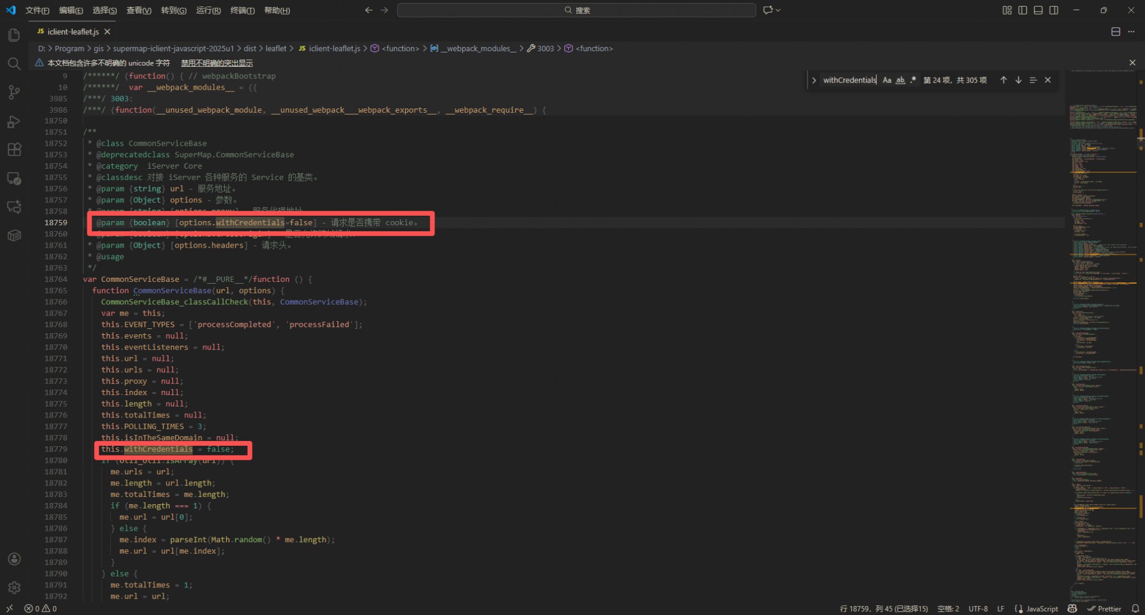Open the Copilot chat dropdown arrow
This screenshot has height=615, width=1145.
(778, 10)
